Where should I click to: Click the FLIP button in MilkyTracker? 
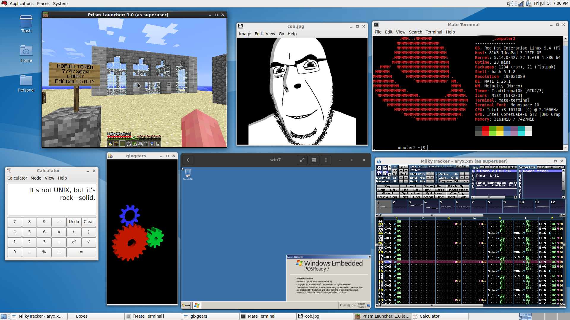point(436,177)
